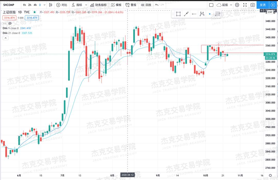The width and height of the screenshot is (278, 180).
Task: Open axis settings gear at bottom right
Action: (x=270, y=175)
